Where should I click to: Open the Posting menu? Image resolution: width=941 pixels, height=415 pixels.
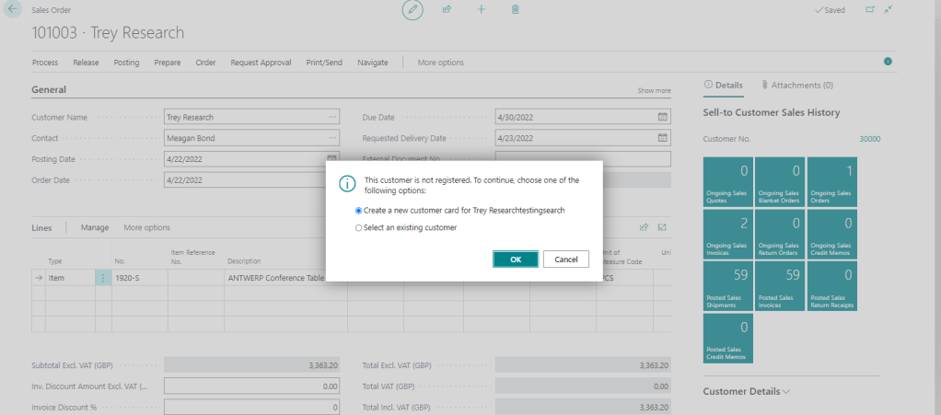click(x=126, y=63)
